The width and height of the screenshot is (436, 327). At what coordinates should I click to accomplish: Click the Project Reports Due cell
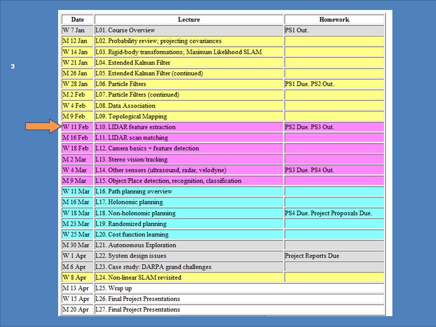pyautogui.click(x=334, y=256)
